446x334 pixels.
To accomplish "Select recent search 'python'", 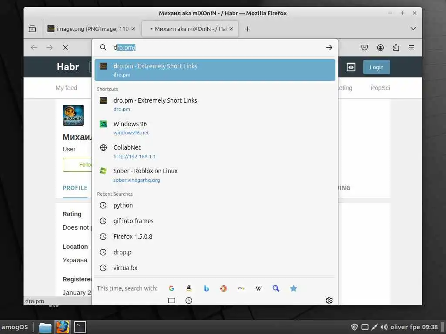I will pyautogui.click(x=215, y=205).
